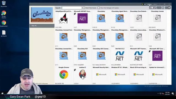The image size is (176, 99).
Task: Select the purple Microsoft .NET Core package icon
Action: tap(157, 56)
